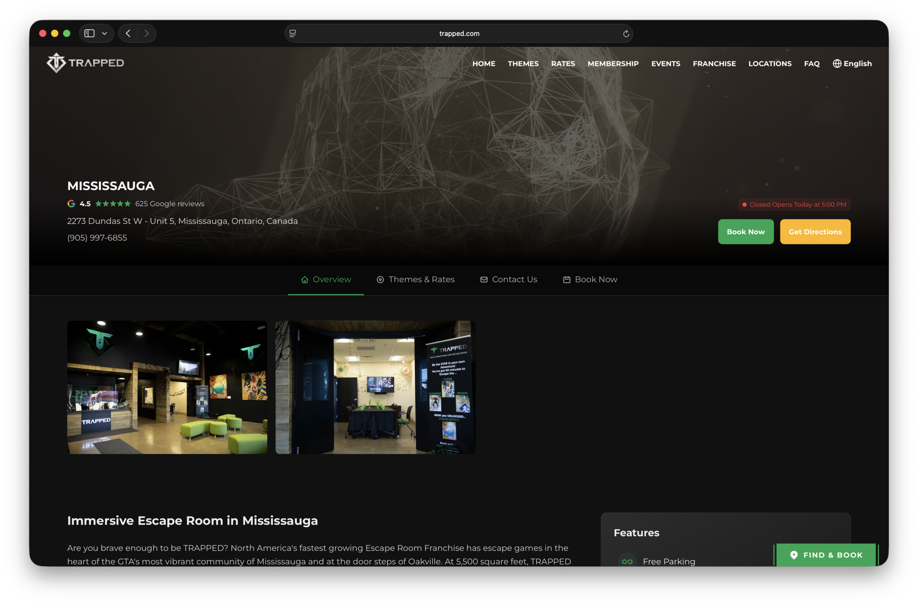Reload the page with the refresh icon
Screen dimensions: 918x605
pyautogui.click(x=626, y=34)
